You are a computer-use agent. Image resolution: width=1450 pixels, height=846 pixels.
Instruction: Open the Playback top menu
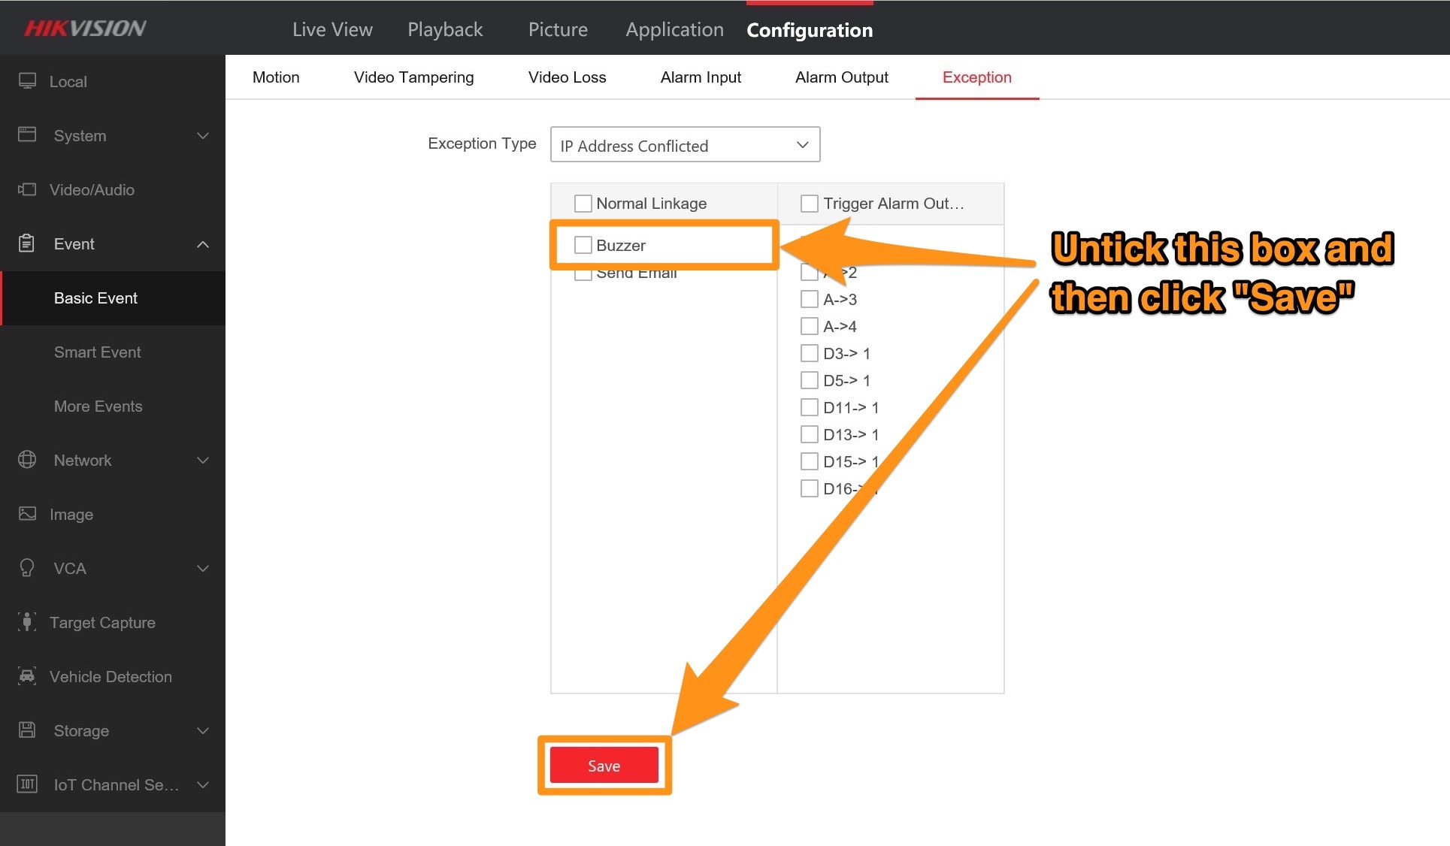pyautogui.click(x=445, y=30)
